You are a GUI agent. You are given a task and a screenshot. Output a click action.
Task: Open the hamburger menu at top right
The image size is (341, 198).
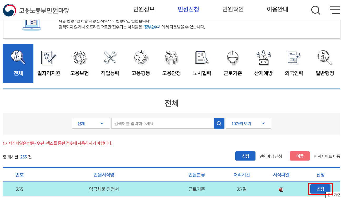point(335,10)
